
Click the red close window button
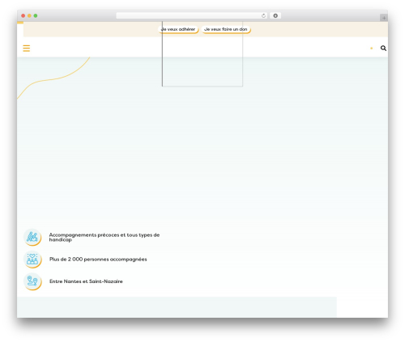click(x=23, y=15)
